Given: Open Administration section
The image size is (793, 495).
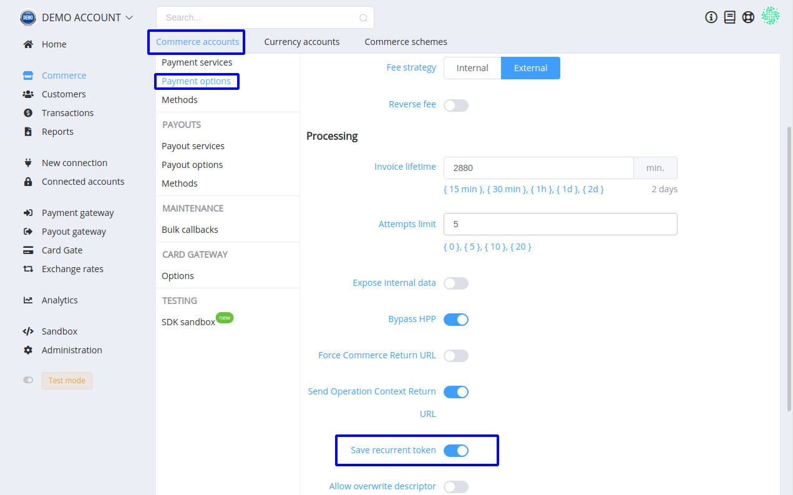Looking at the screenshot, I should click(72, 350).
